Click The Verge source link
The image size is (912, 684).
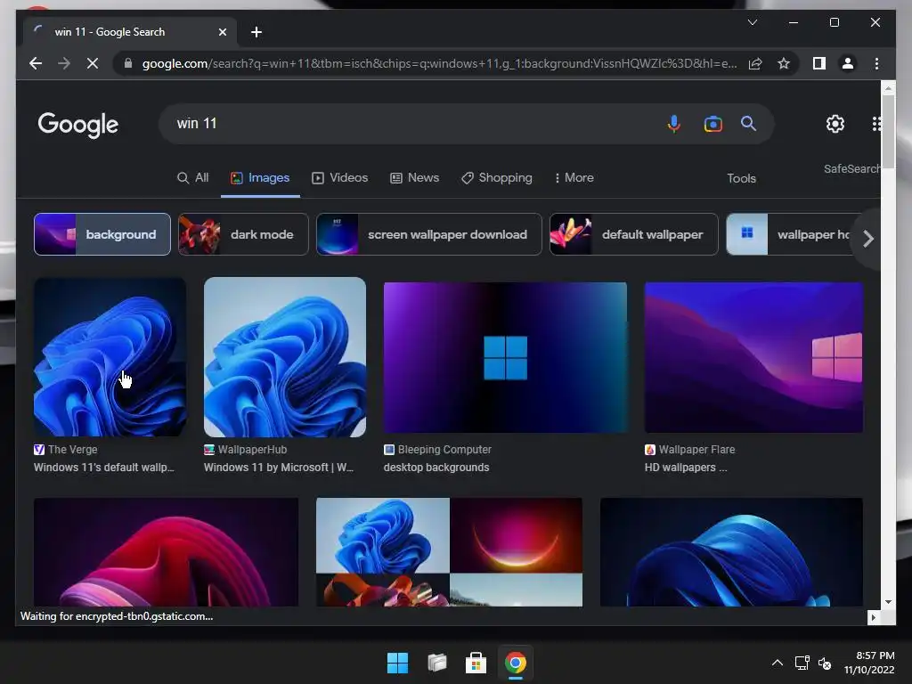[66, 450]
